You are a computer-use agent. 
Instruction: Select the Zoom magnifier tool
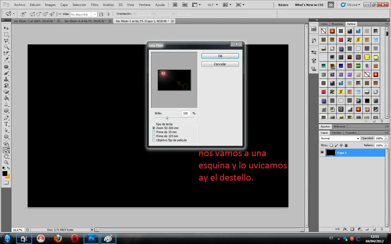pos(6,162)
